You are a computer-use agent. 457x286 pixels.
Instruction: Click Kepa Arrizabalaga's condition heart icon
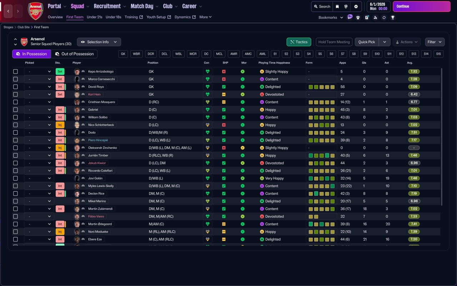207,71
